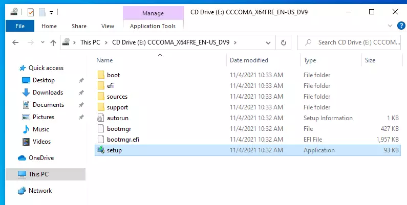Open Downloads in Quick access
Viewport: 407px width, 205px height.
click(x=48, y=93)
